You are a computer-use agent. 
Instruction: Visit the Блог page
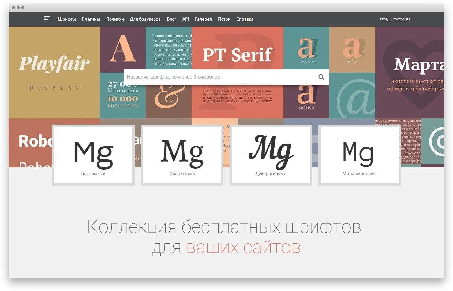(171, 19)
